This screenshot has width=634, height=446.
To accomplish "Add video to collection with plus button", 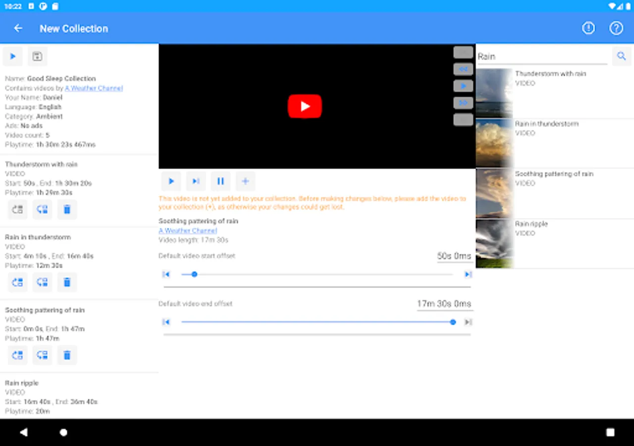I will (245, 181).
